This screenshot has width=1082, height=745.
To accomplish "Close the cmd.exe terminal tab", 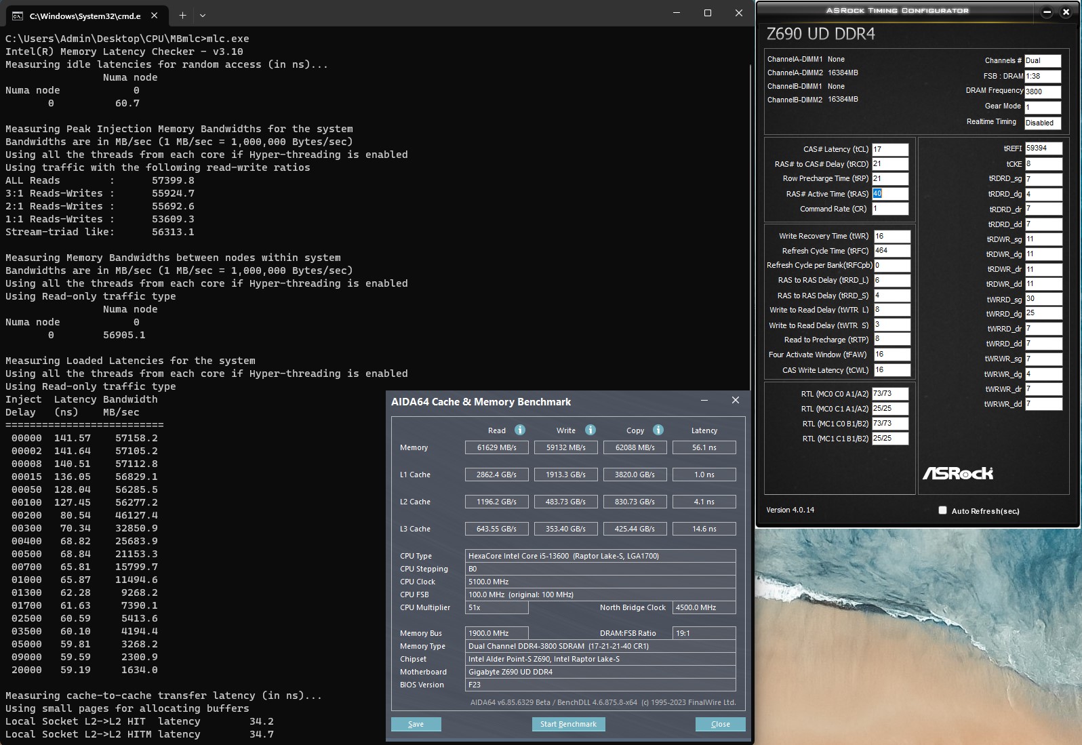I will [x=155, y=15].
